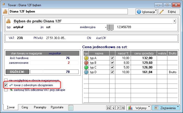The width and height of the screenshot is (183, 113).
Task: Click the 'cena sprzedaży' column header
Action: 144,53
